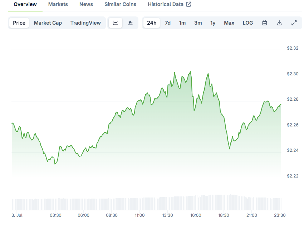Image resolution: width=304 pixels, height=225 pixels.
Task: Set time range to 7d
Action: [168, 23]
